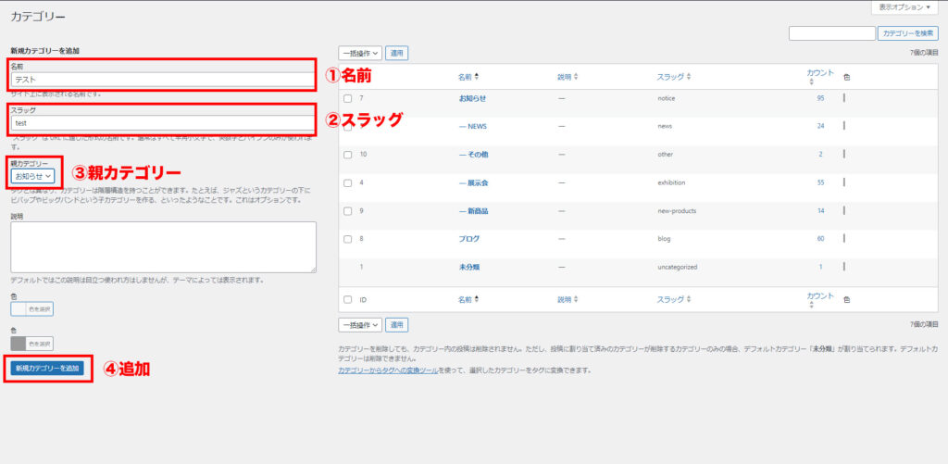The width and height of the screenshot is (948, 464).
Task: Open the 親カテゴリー dropdown showing お知らせ
Action: (x=34, y=175)
